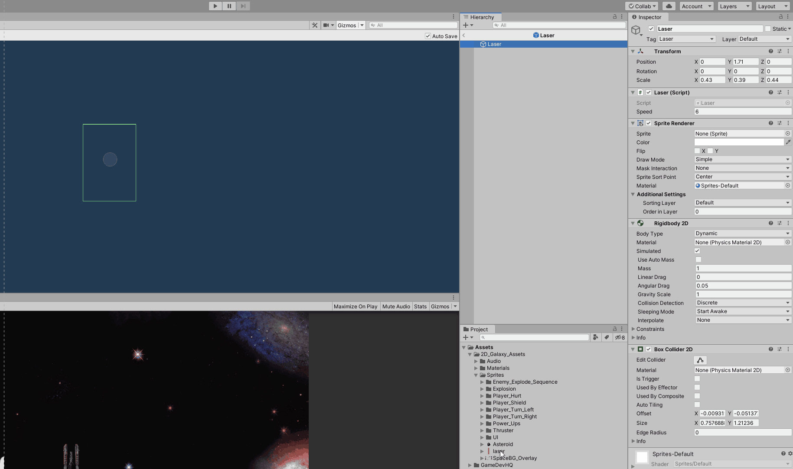Click Maximize On Play button
This screenshot has width=793, height=469.
(x=356, y=307)
